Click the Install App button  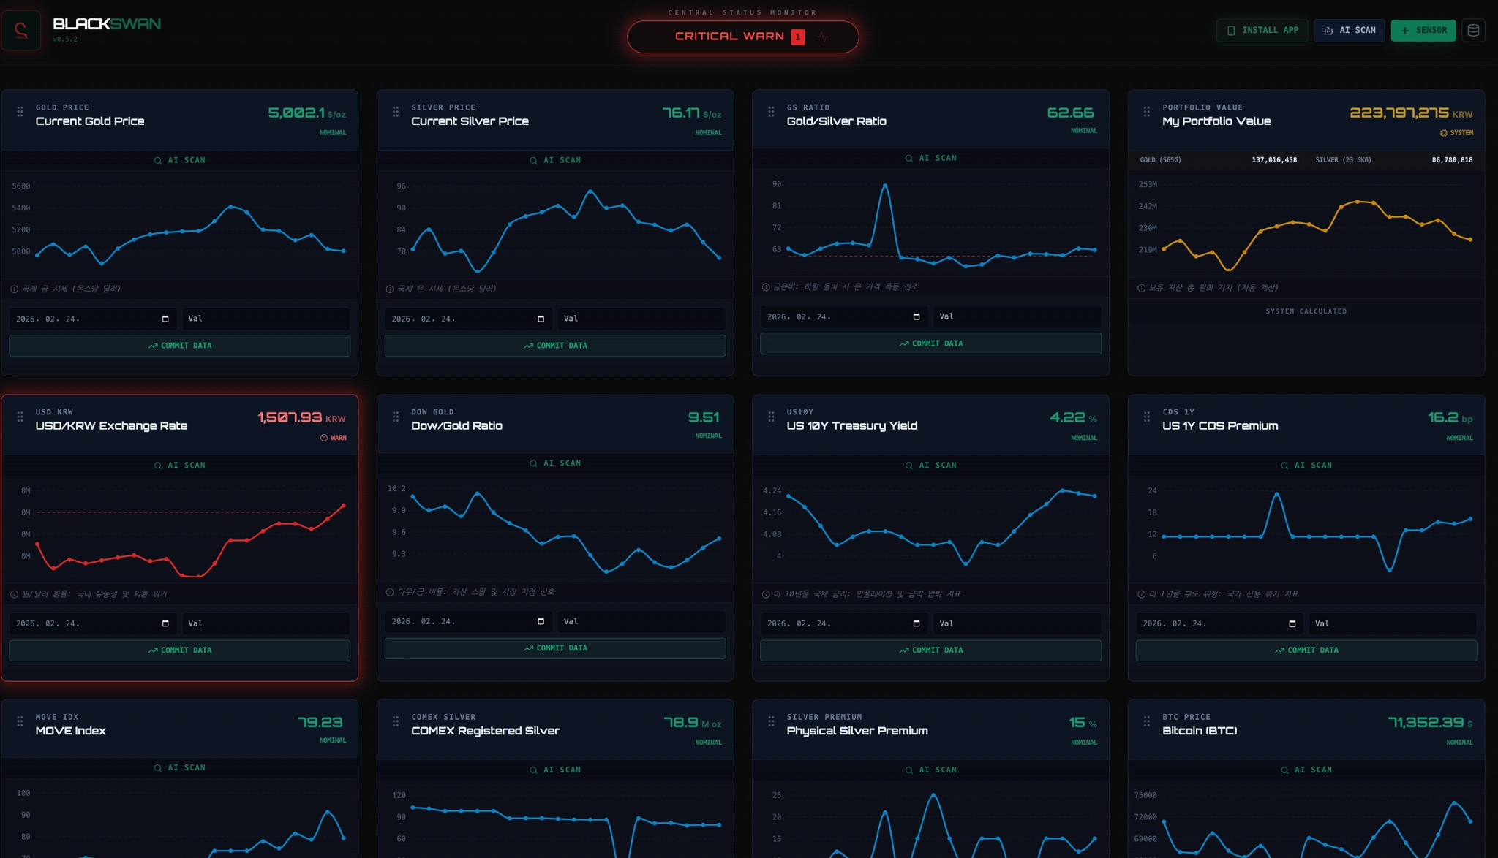(1262, 31)
